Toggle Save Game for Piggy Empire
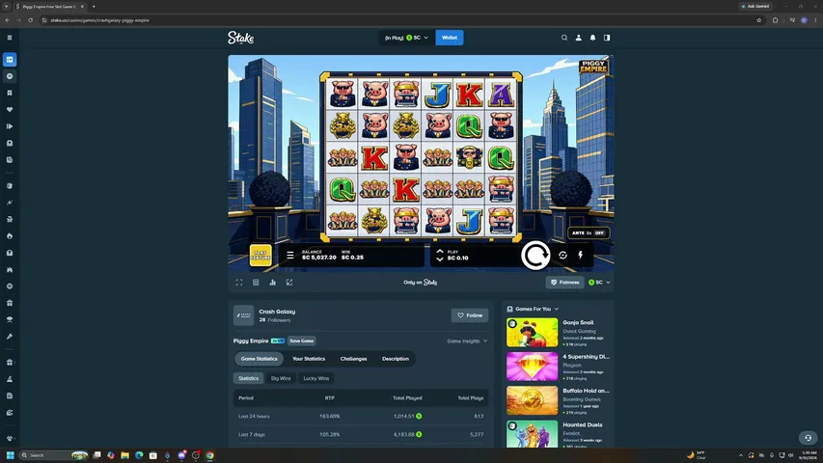This screenshot has width=823, height=463. tap(302, 340)
